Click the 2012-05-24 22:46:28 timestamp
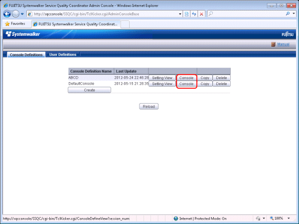 pyautogui.click(x=131, y=78)
